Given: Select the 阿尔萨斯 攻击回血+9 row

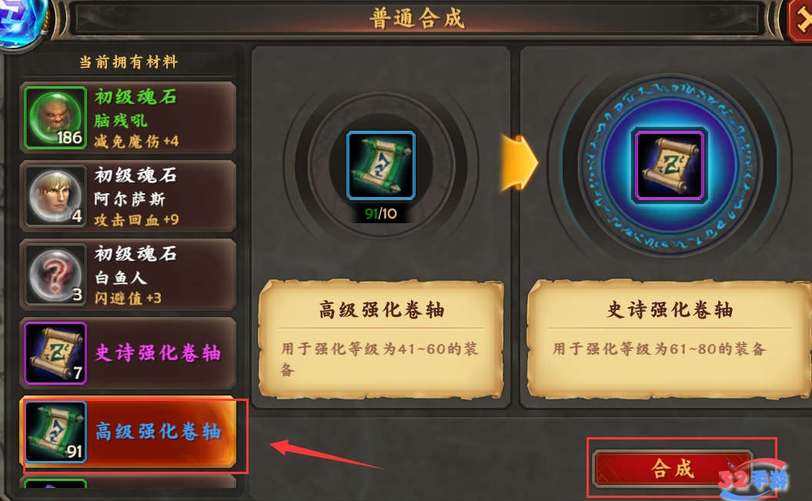Looking at the screenshot, I should pos(129,195).
